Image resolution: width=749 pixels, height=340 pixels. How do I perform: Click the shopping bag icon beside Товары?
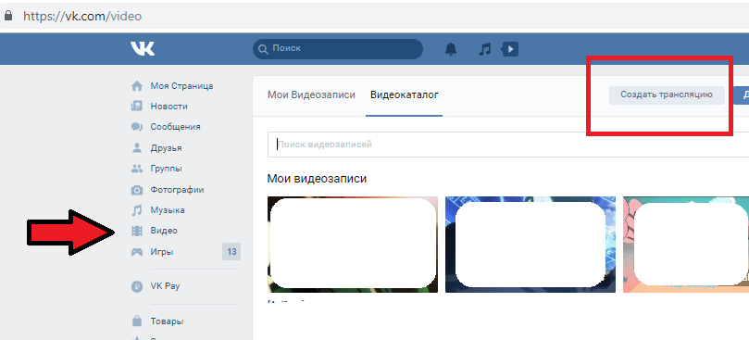click(137, 321)
